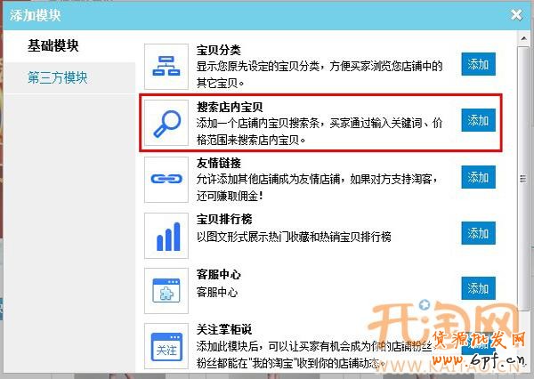Click the 友情链接 module title

tap(218, 164)
